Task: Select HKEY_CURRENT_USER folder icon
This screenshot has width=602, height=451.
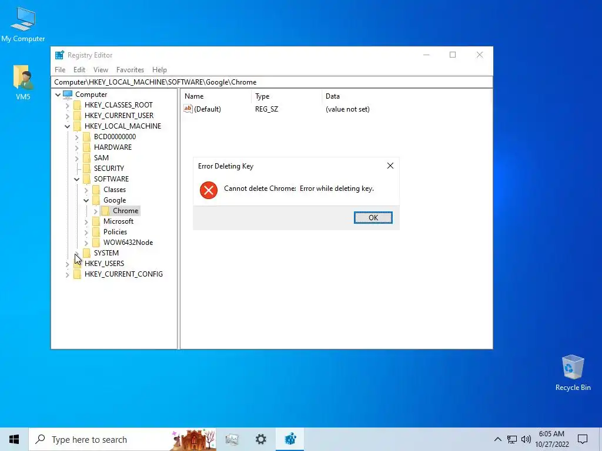Action: click(77, 116)
